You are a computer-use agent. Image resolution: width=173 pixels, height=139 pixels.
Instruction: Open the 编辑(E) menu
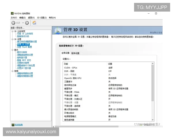tap(22, 18)
